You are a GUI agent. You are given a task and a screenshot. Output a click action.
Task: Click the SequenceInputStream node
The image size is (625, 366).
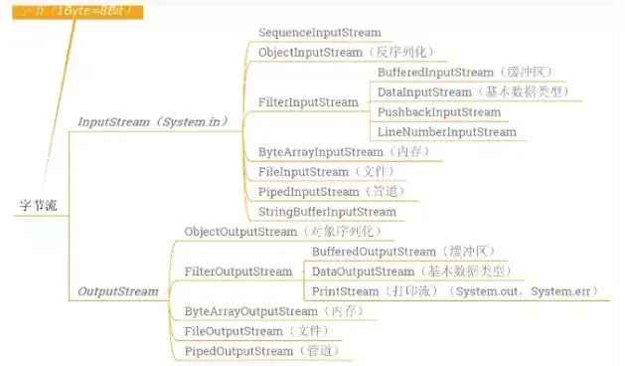[320, 33]
